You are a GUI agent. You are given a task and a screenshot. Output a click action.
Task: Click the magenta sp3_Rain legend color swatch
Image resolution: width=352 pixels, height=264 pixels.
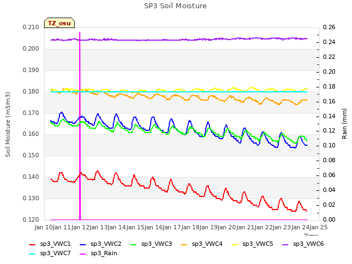[83, 254]
